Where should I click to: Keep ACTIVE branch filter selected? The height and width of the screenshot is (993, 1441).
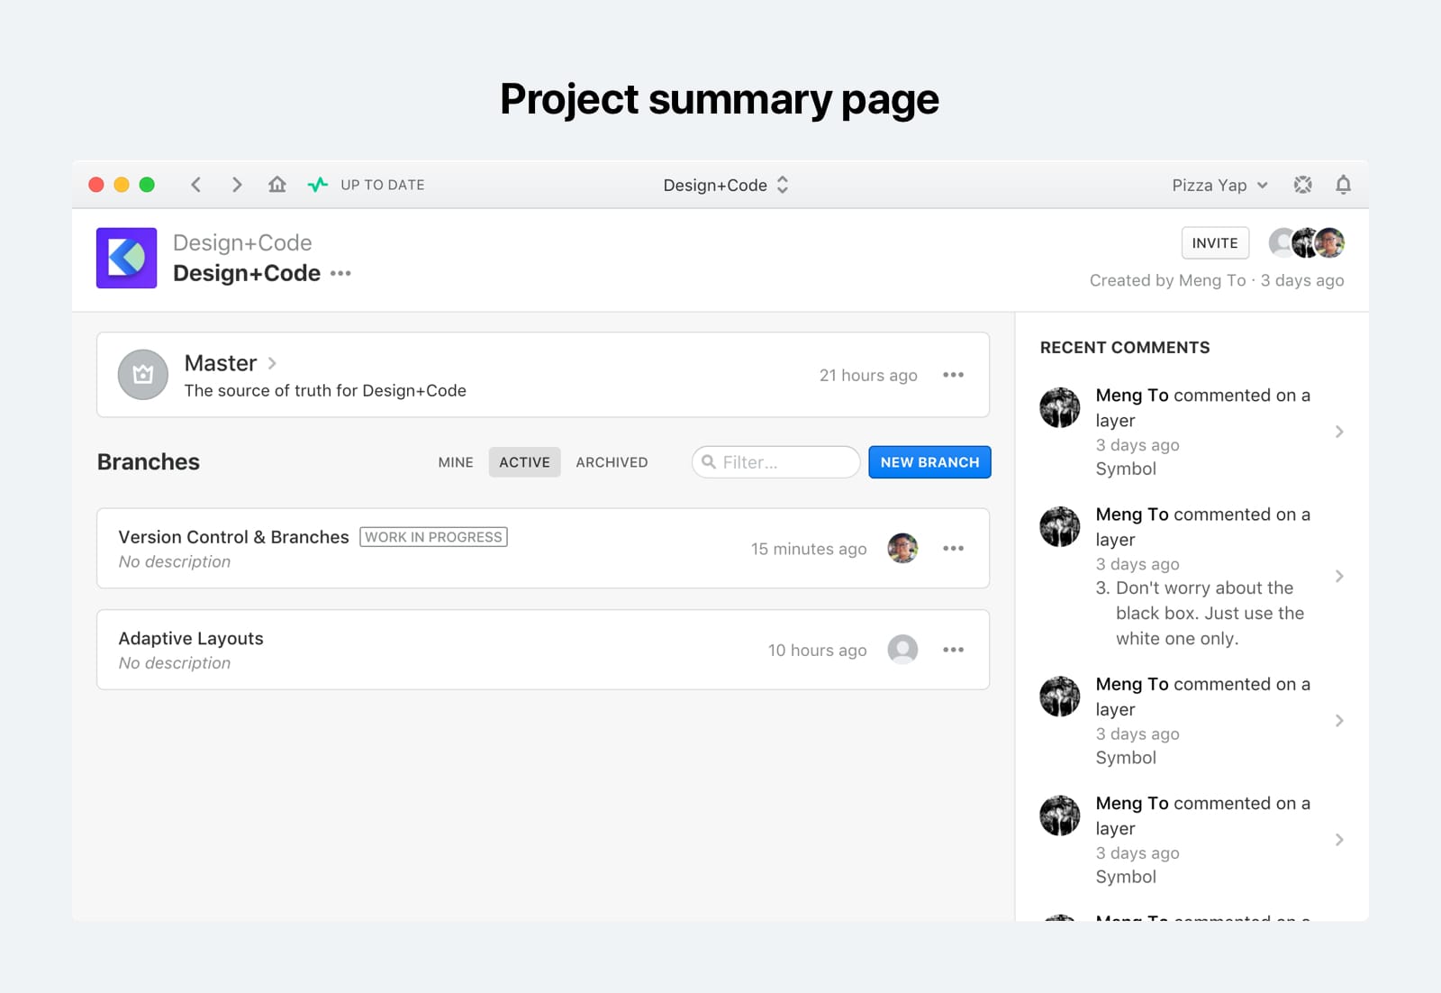click(x=524, y=461)
